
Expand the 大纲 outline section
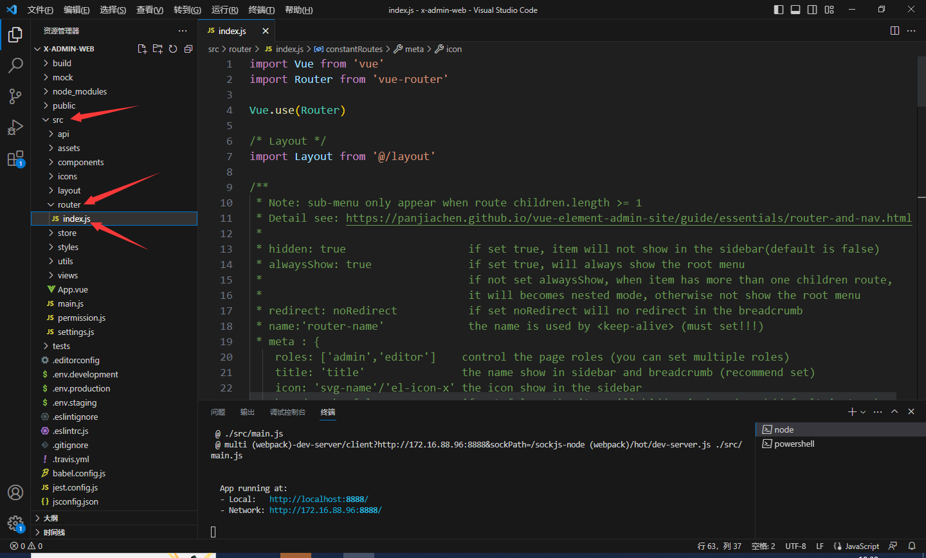click(114, 518)
